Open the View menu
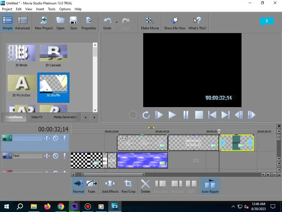The image size is (282, 212). [x=29, y=9]
